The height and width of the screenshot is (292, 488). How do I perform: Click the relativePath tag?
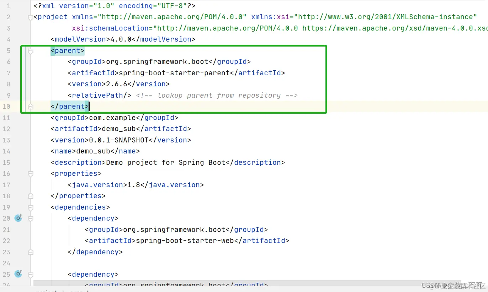100,96
